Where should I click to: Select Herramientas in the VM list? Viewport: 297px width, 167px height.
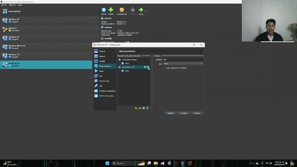46,11
